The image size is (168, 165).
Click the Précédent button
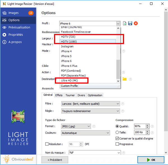pyautogui.click(x=55, y=160)
